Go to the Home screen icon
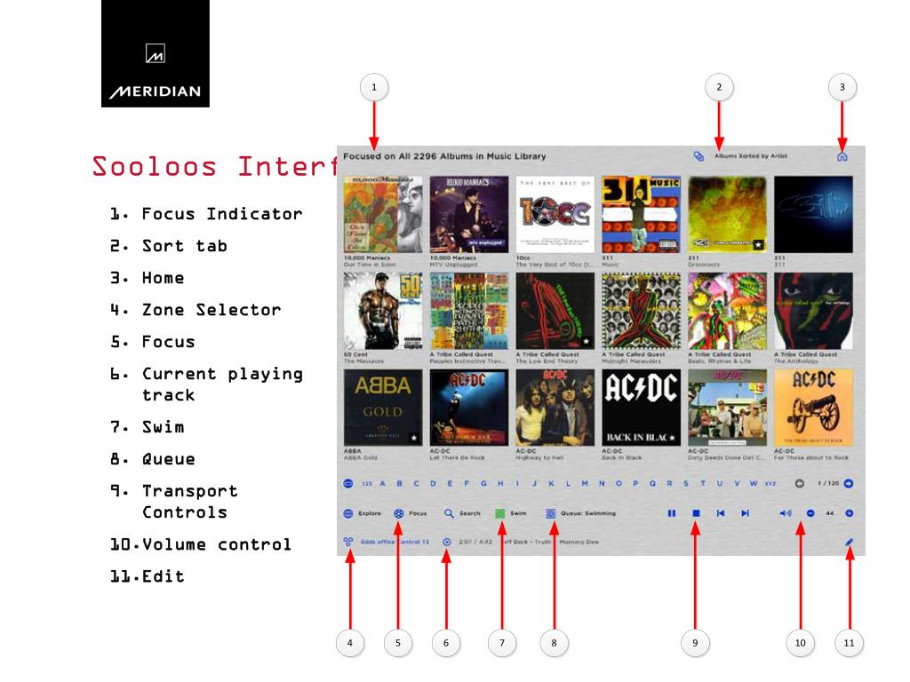Image resolution: width=910 pixels, height=682 pixels. [x=842, y=156]
